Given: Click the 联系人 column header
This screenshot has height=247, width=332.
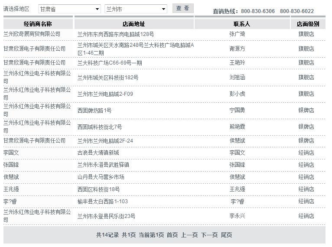Looking at the screenshot, I should 242,24.
